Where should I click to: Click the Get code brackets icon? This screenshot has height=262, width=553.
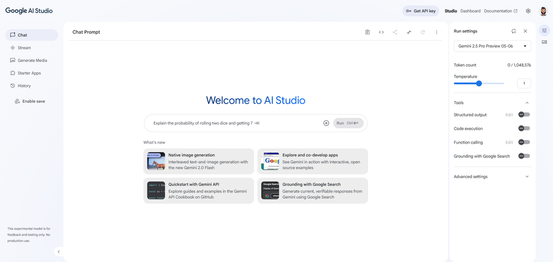click(x=381, y=32)
